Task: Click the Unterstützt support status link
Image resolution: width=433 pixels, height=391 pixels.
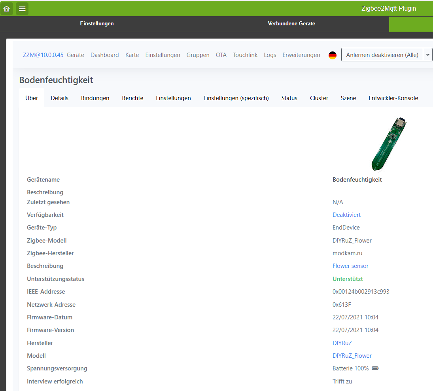Action: (348, 279)
